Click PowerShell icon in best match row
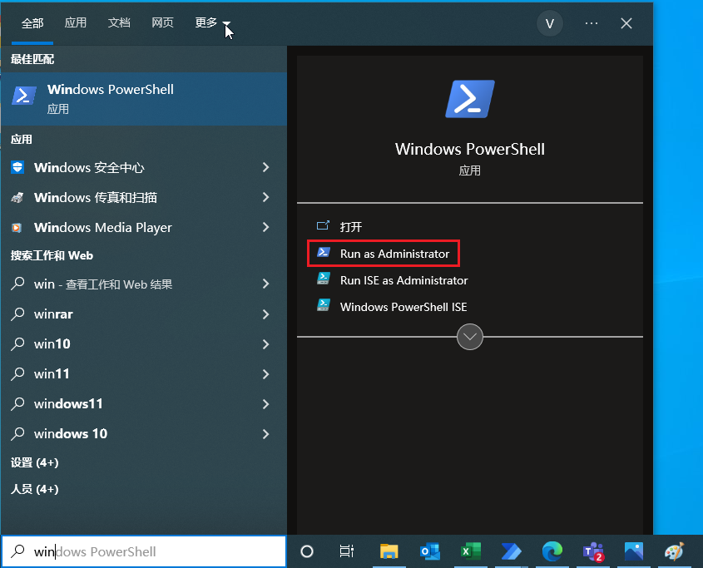This screenshot has height=568, width=703. (24, 96)
